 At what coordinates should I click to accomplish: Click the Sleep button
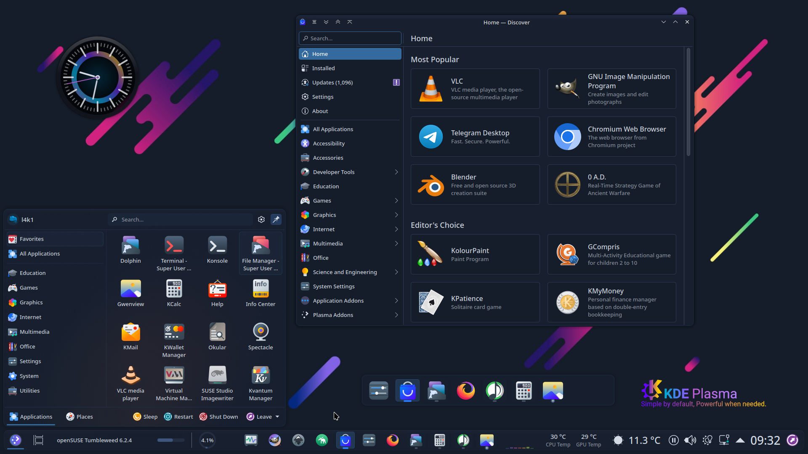[145, 417]
